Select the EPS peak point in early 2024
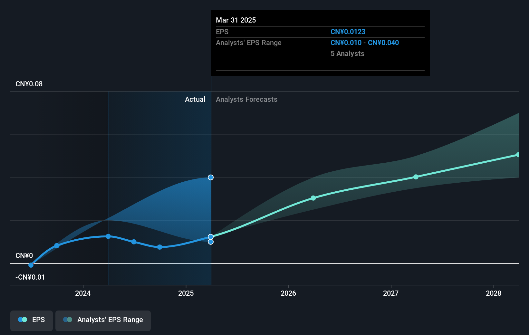Image resolution: width=529 pixels, height=335 pixels. (x=108, y=236)
